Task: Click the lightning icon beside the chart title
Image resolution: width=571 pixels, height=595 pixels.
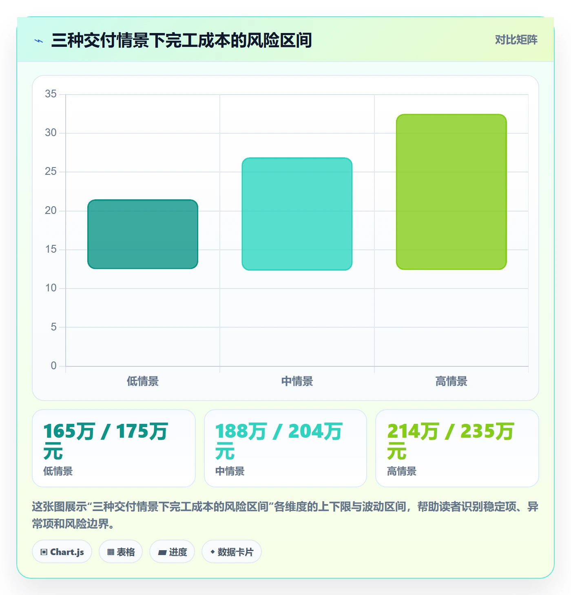Action: tap(39, 41)
